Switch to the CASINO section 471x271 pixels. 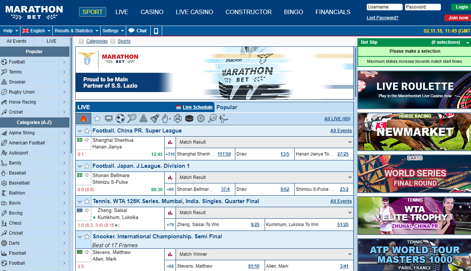pyautogui.click(x=152, y=12)
